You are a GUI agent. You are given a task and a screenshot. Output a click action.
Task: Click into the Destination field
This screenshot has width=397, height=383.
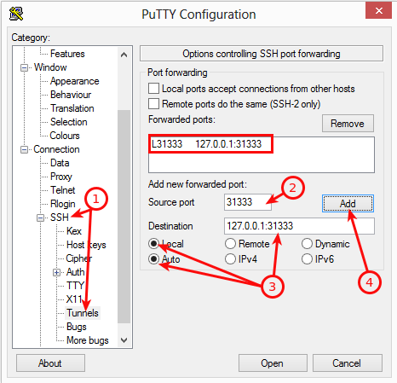[x=299, y=226]
